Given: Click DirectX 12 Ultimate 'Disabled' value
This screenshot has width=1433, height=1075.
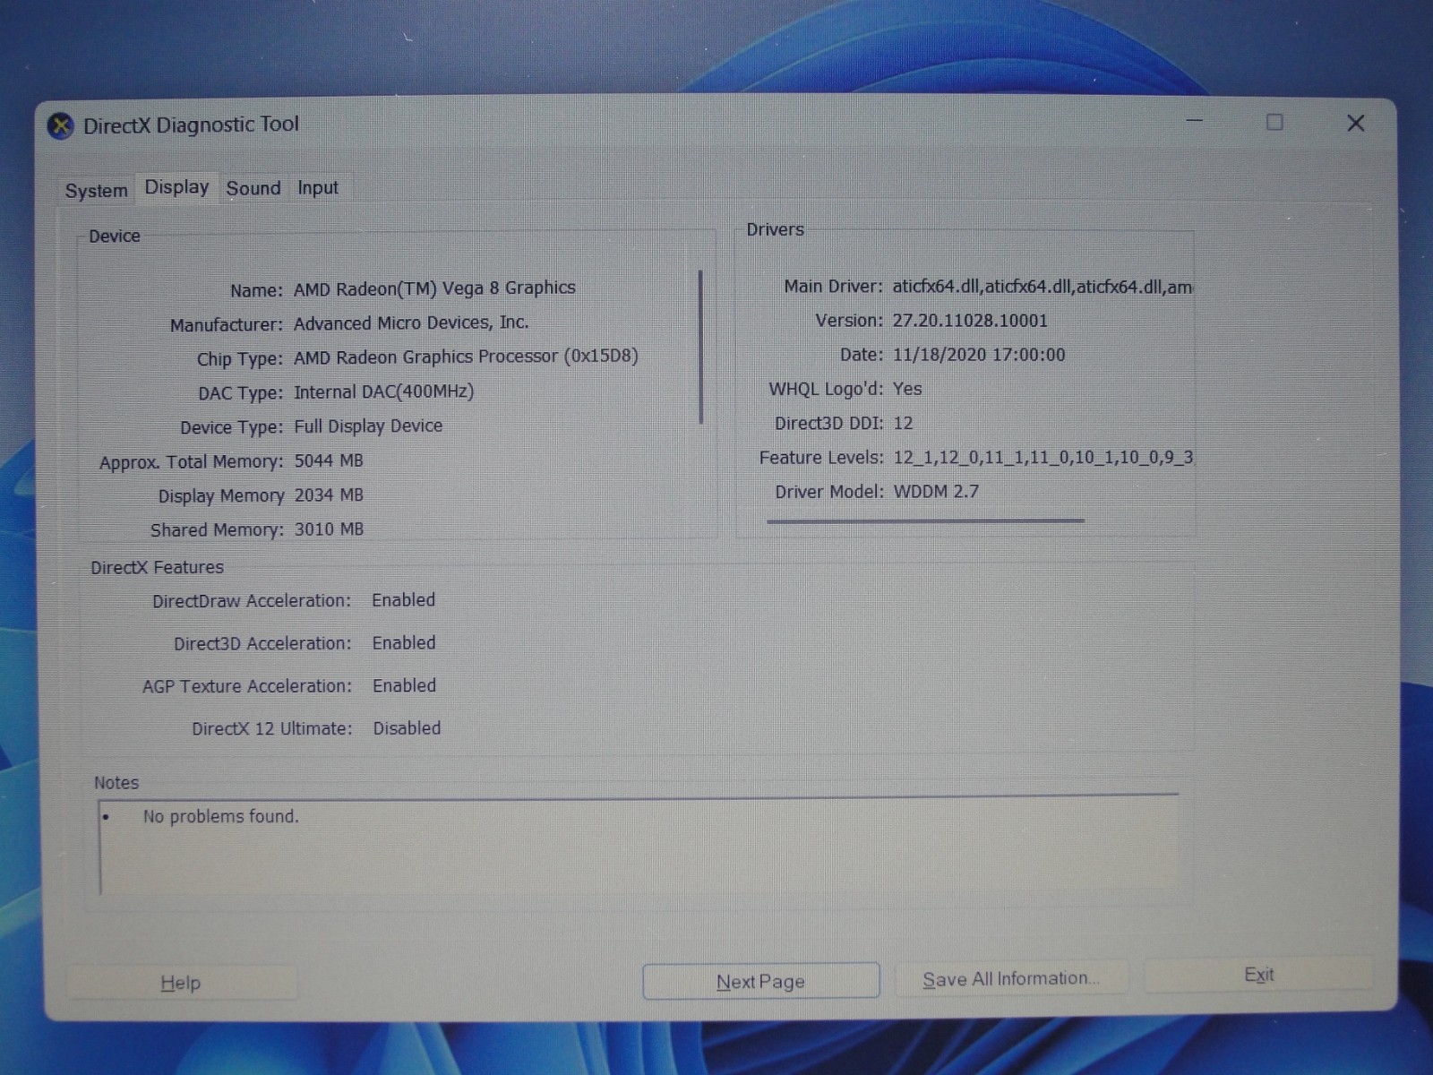Looking at the screenshot, I should point(407,728).
